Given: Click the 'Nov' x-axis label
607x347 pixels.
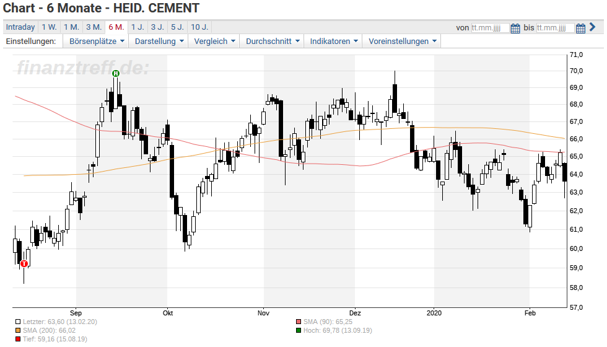Looking at the screenshot, I should pyautogui.click(x=263, y=313).
